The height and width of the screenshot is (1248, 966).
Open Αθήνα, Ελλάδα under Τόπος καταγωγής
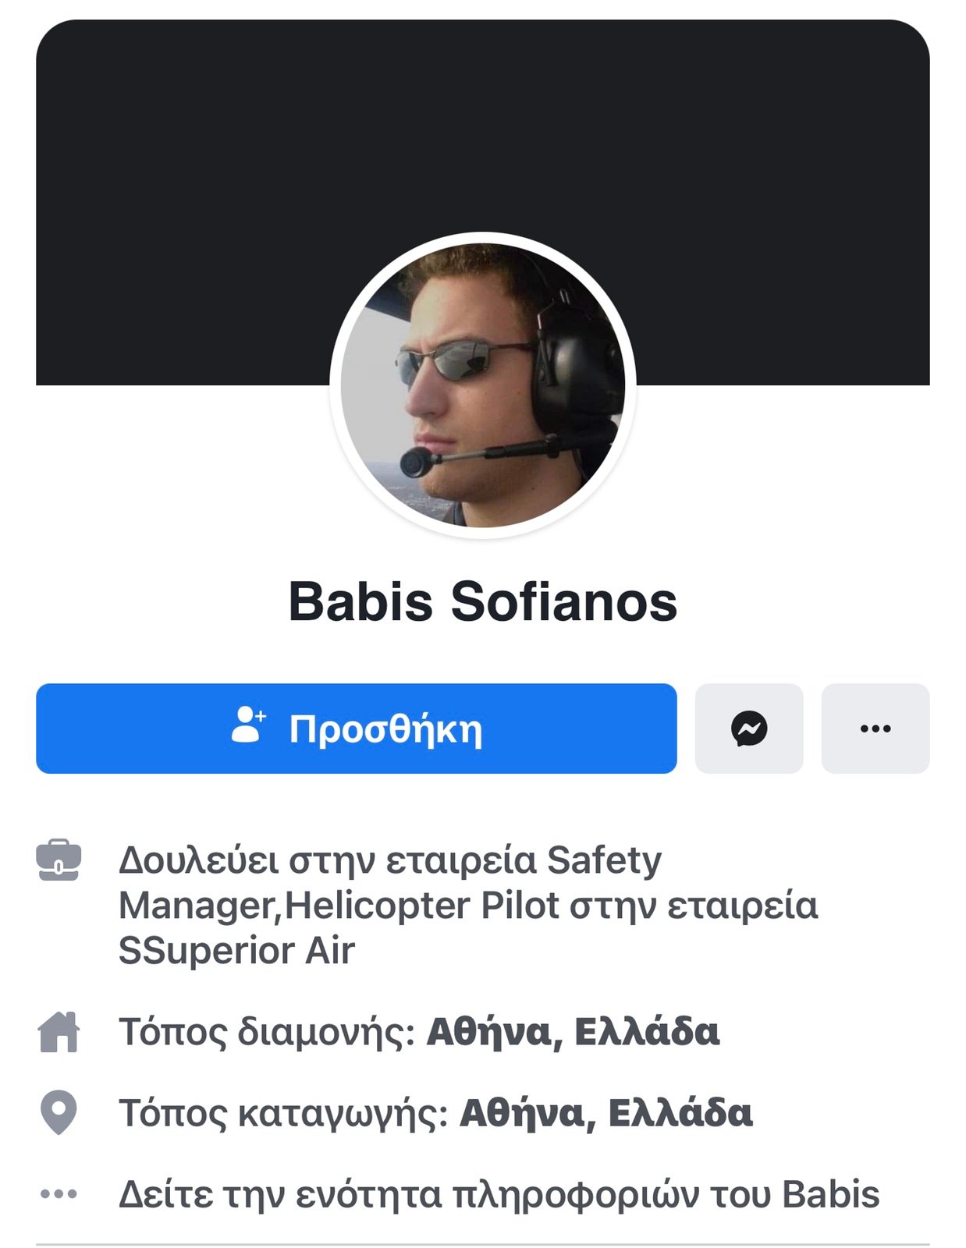(x=606, y=1113)
